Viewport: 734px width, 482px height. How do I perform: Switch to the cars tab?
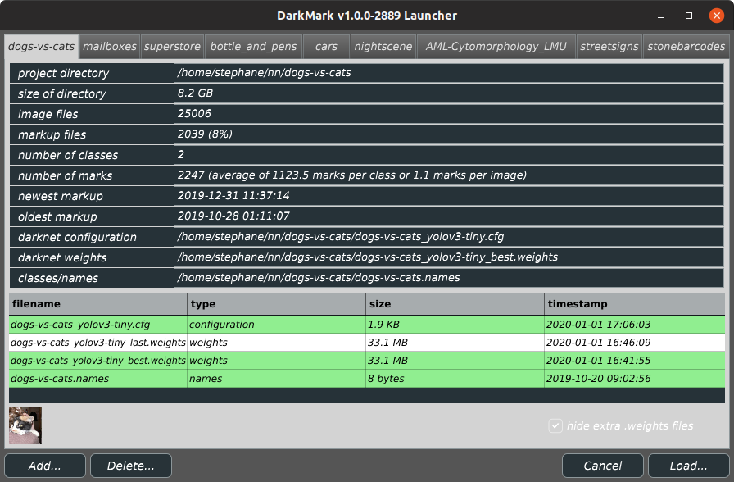(326, 47)
